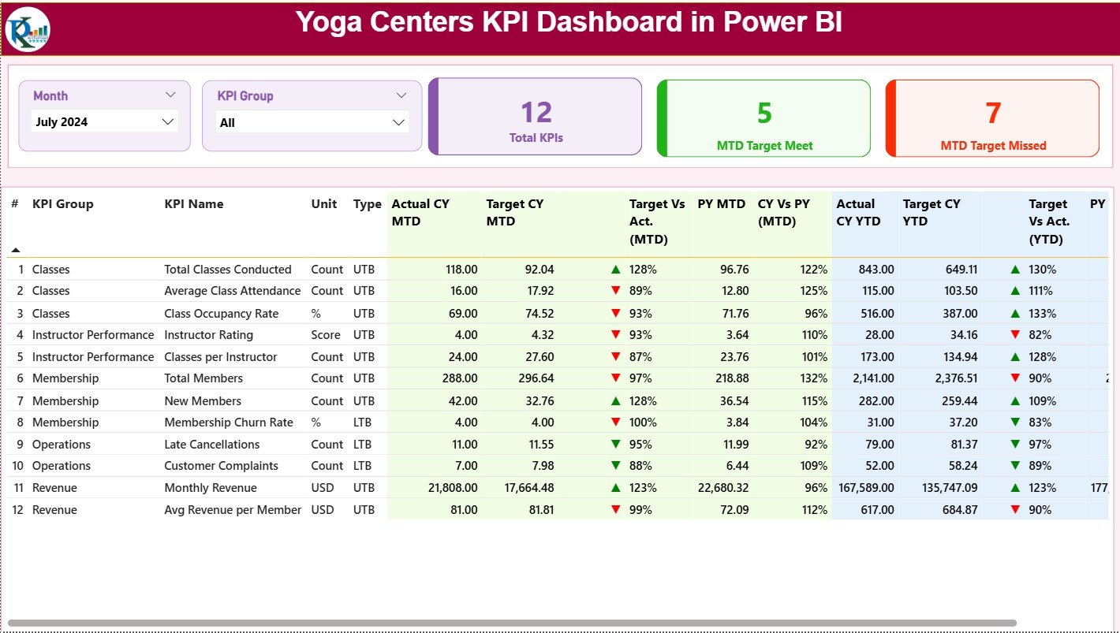Click green up arrow on Class Occupancy Rate YTD
This screenshot has height=633, width=1120.
(1014, 313)
